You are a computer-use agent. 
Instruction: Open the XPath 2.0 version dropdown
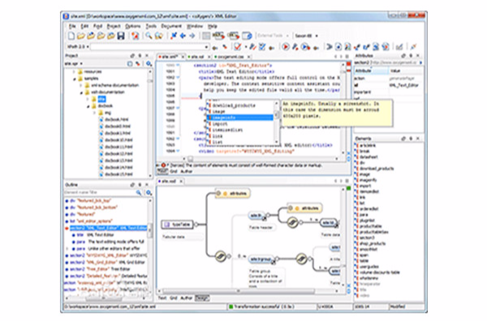(78, 46)
